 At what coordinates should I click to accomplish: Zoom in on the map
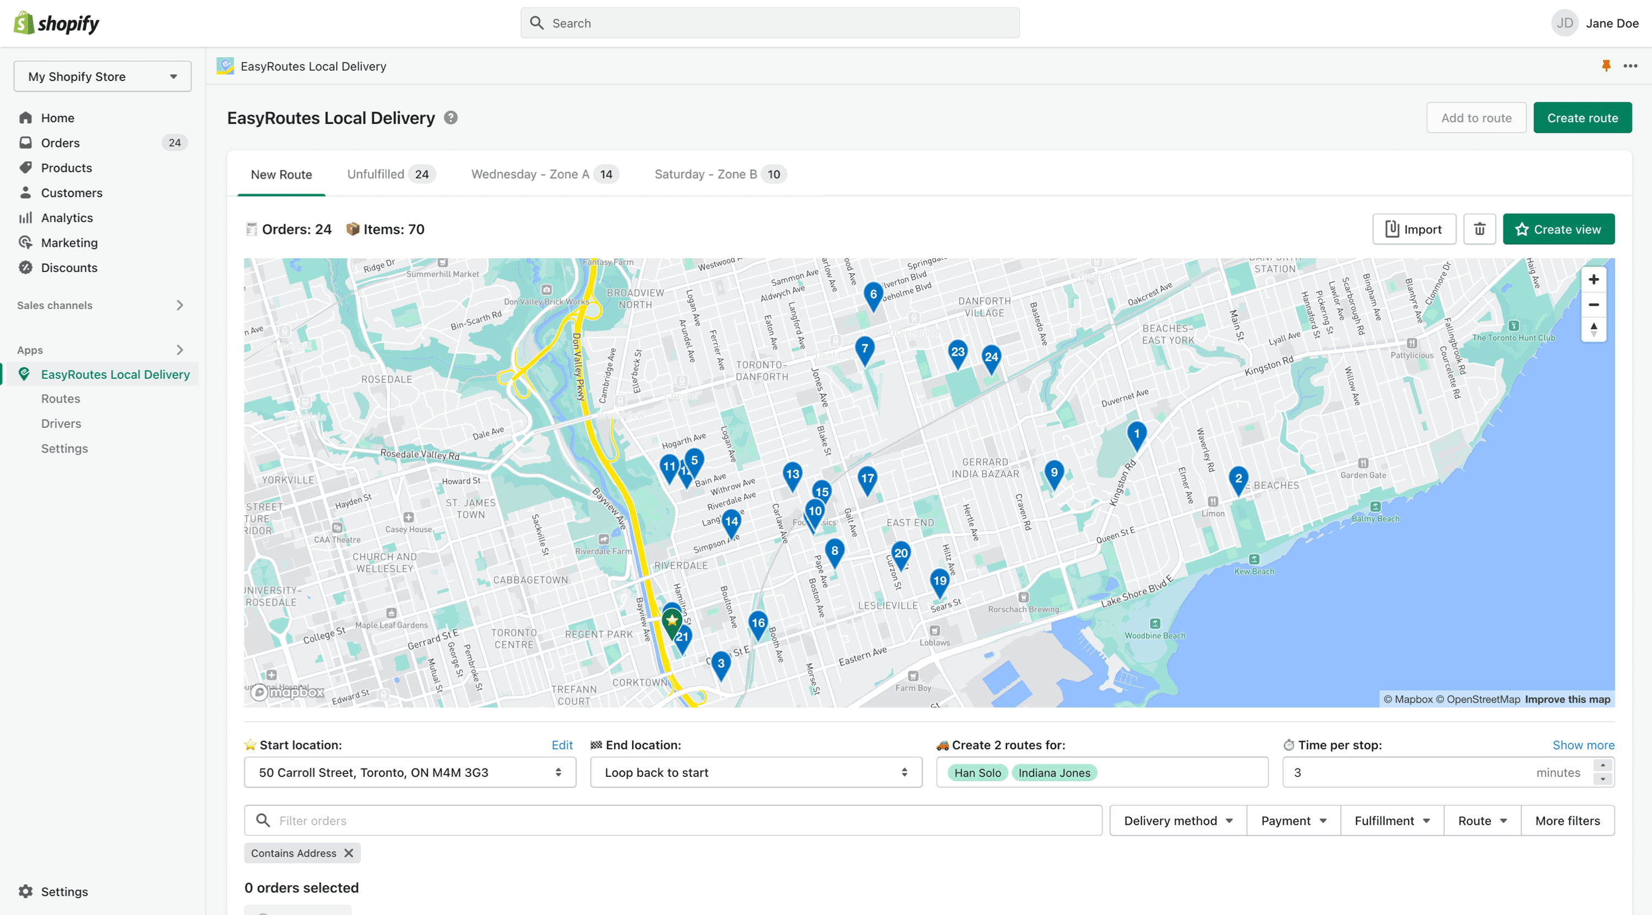(x=1593, y=280)
